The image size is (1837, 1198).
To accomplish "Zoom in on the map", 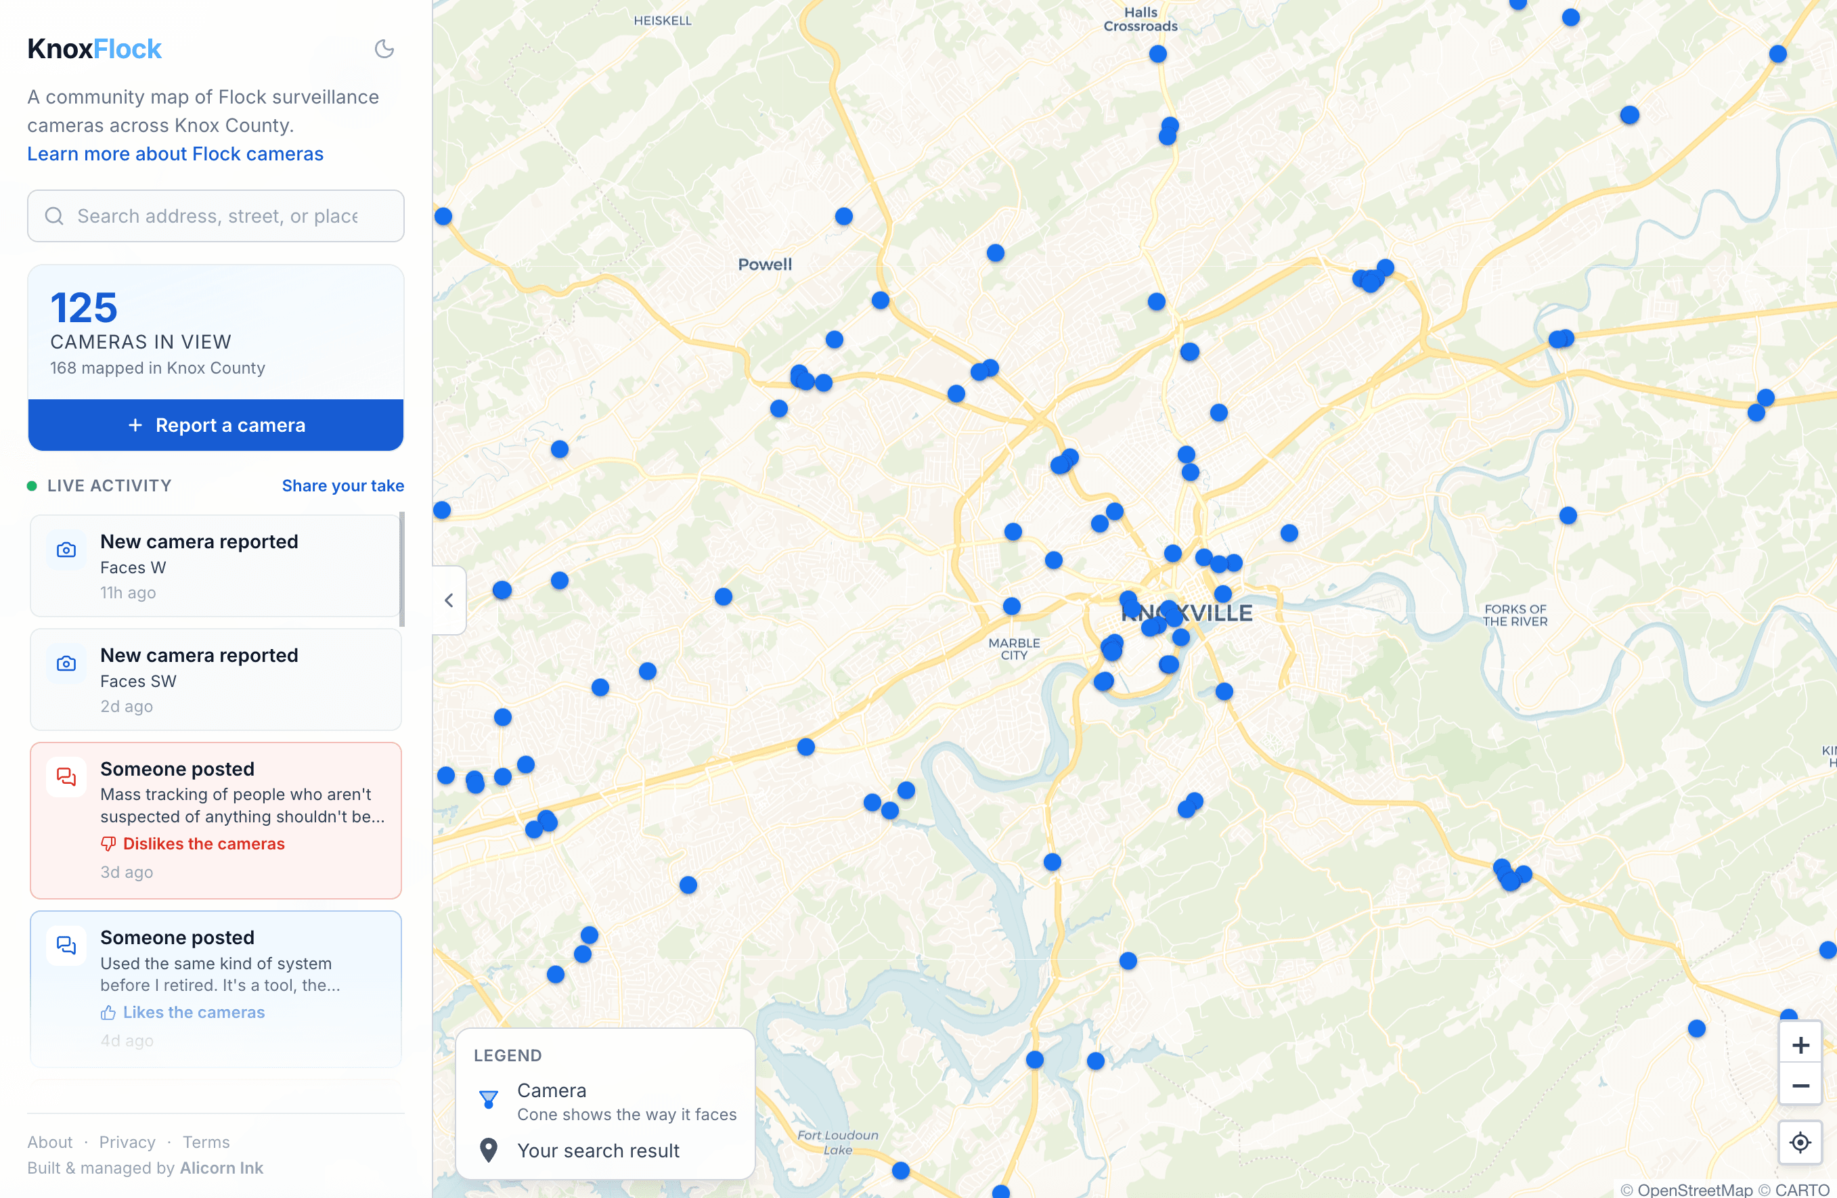I will [1800, 1044].
